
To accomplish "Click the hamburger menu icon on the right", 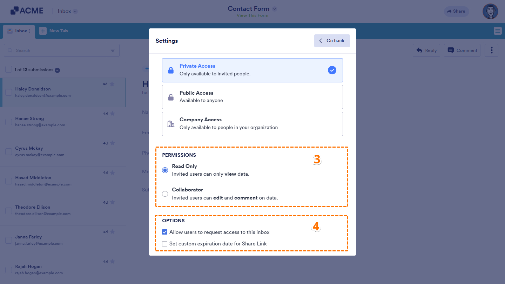I will (498, 31).
